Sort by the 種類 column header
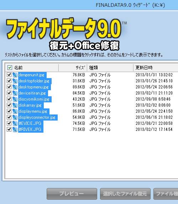 click(x=110, y=68)
